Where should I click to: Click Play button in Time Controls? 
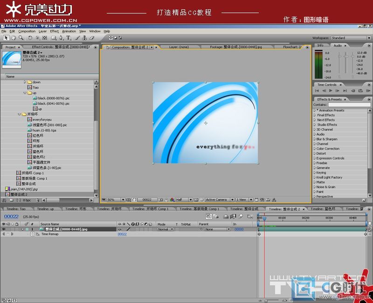pyautogui.click(x=331, y=90)
